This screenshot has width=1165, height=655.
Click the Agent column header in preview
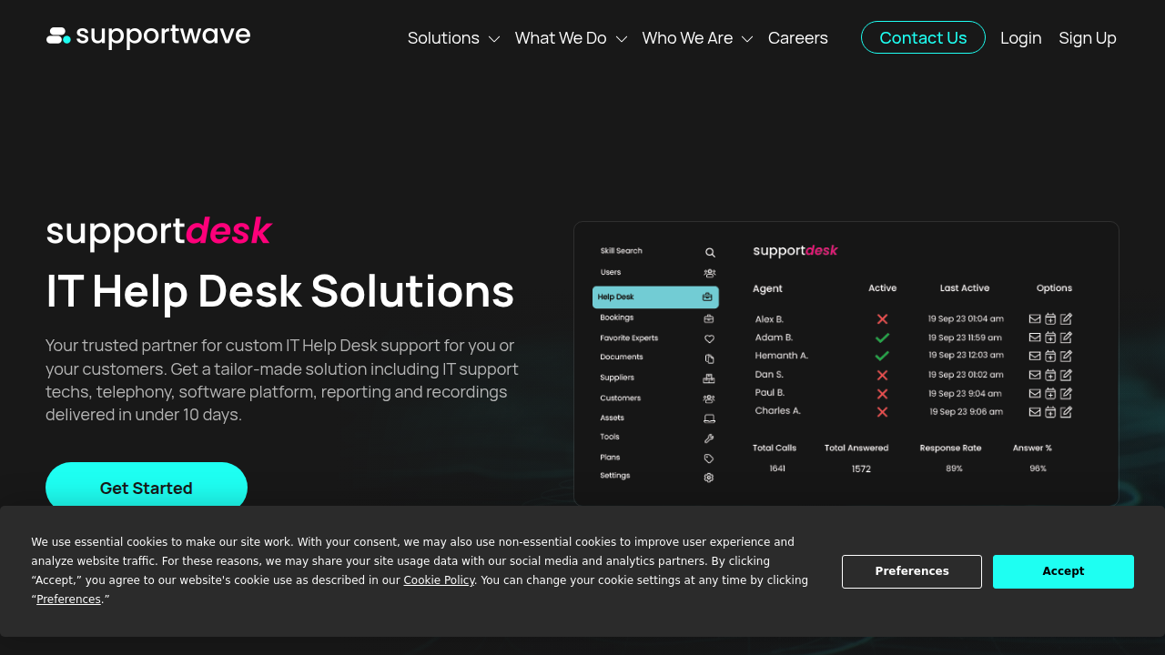tap(767, 288)
